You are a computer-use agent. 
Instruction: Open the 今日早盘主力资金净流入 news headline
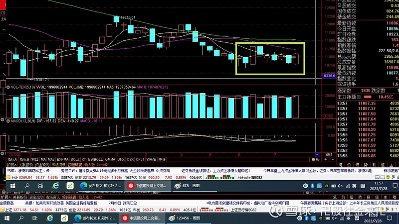[318, 171]
